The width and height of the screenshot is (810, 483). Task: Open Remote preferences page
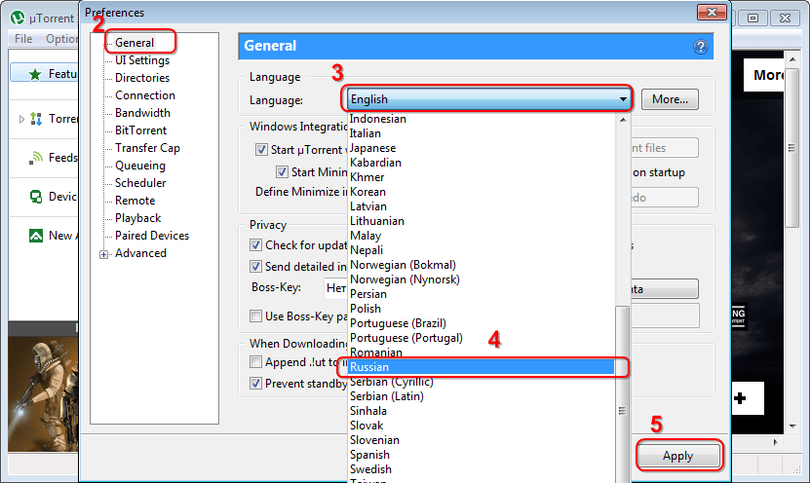[x=135, y=201]
